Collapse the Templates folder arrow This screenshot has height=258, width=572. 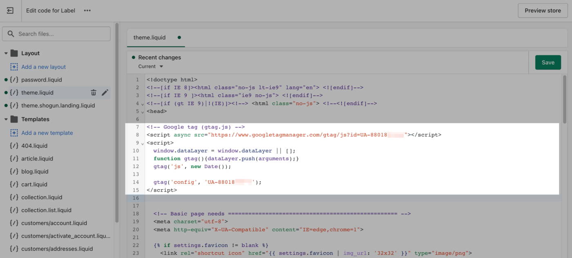(6, 119)
